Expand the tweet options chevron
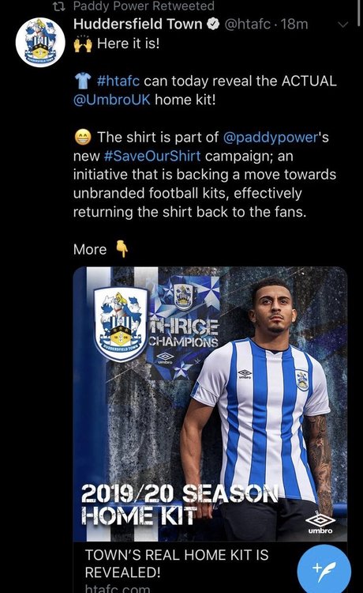Screen dimensions: 363x593 pos(342,25)
